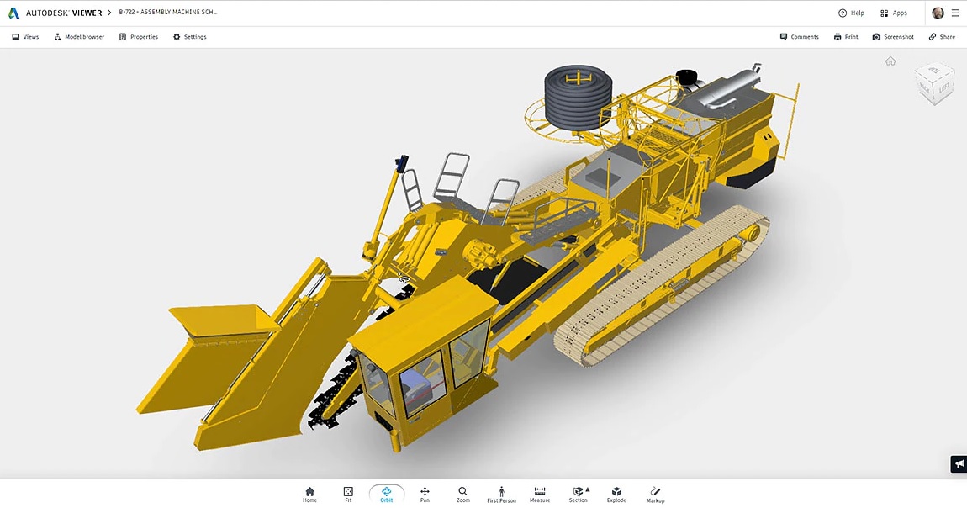This screenshot has width=967, height=508.
Task: Open the Apps switcher
Action: pyautogui.click(x=894, y=13)
